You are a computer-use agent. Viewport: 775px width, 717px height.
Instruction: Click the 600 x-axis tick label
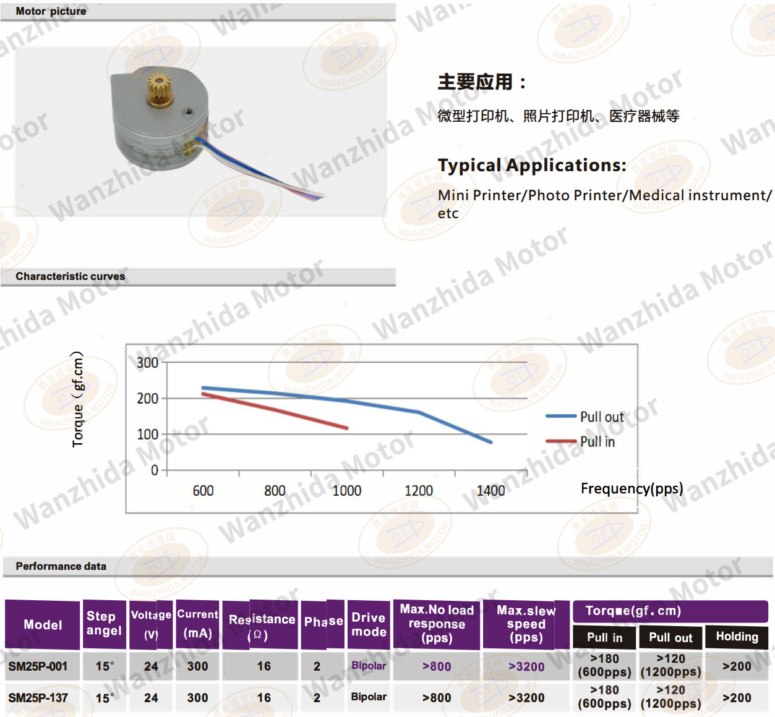coord(203,491)
